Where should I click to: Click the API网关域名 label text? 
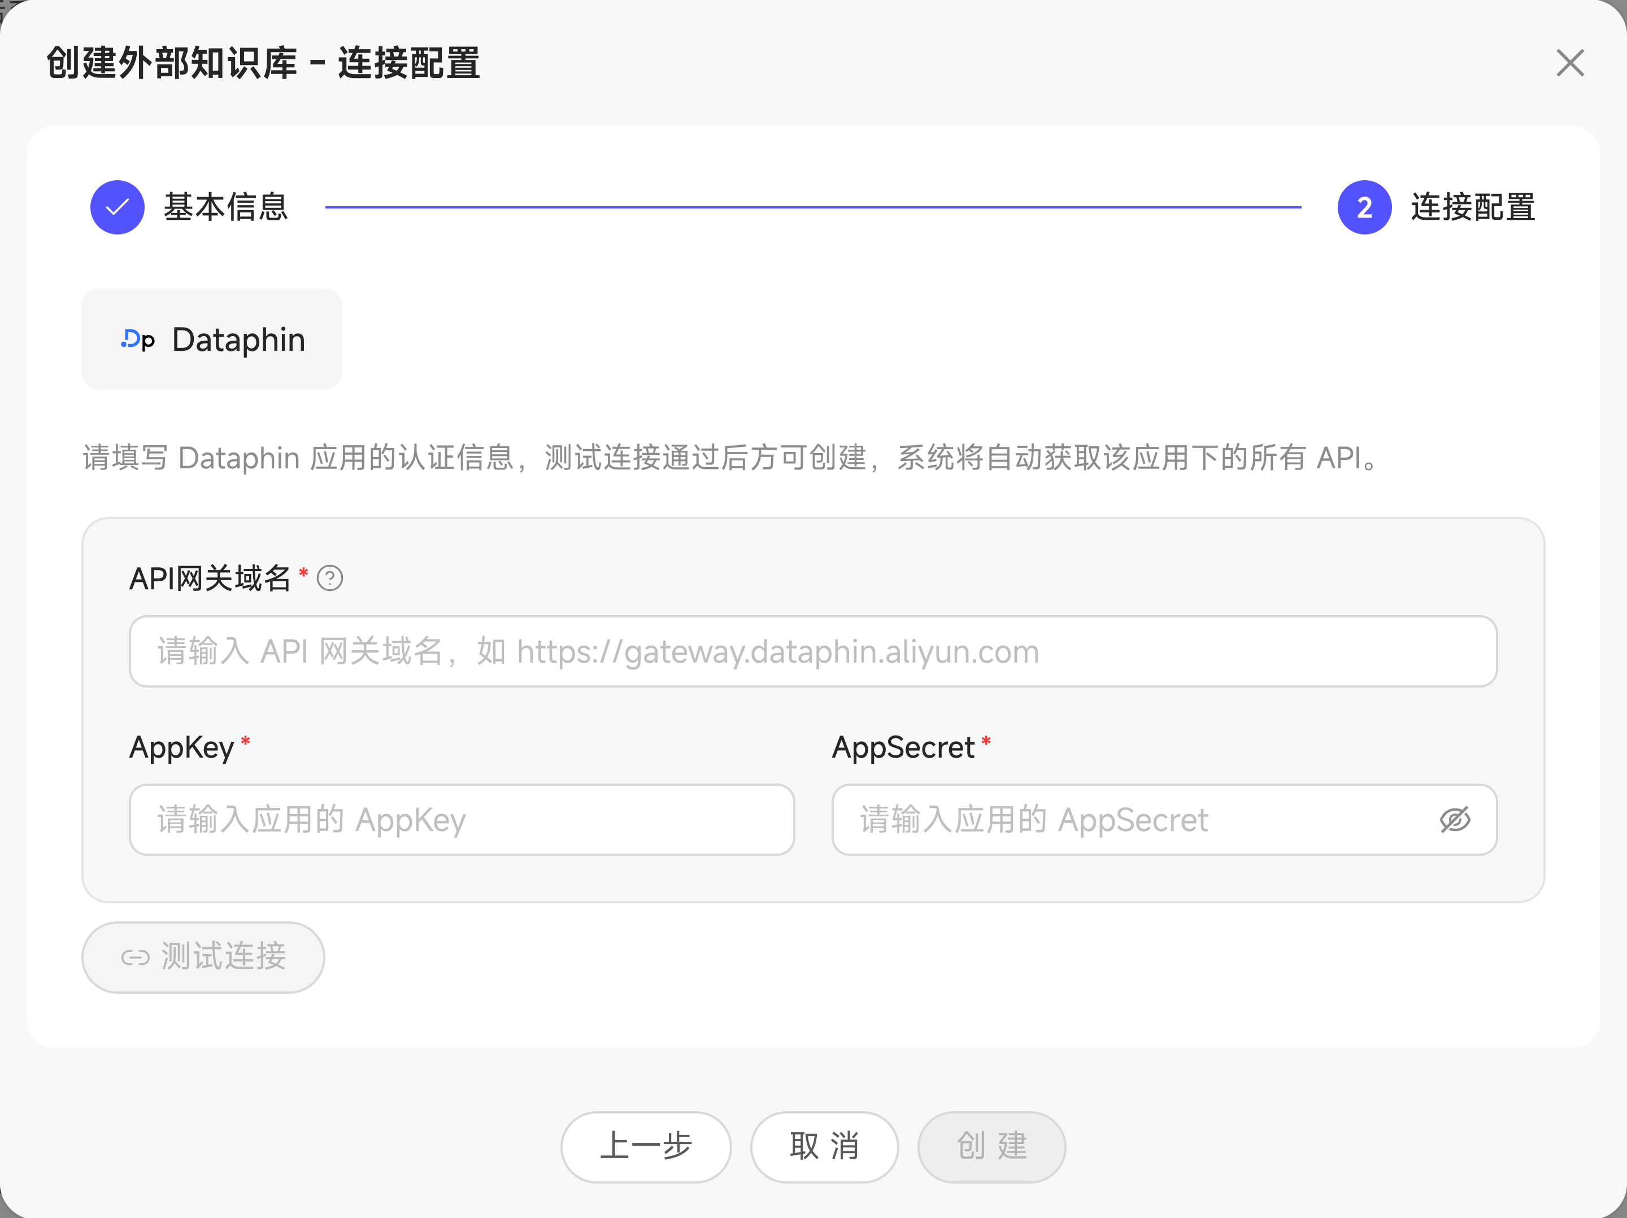pos(210,579)
